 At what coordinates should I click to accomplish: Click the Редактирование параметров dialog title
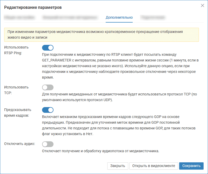[x=33, y=8]
